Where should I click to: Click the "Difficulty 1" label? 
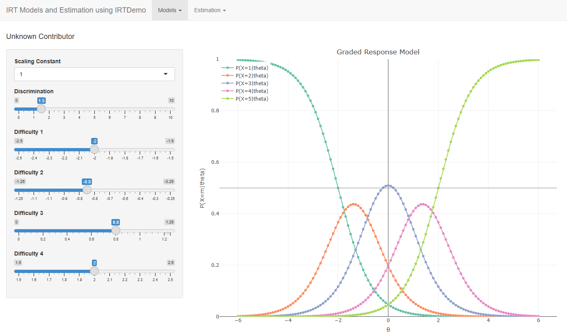coord(28,132)
